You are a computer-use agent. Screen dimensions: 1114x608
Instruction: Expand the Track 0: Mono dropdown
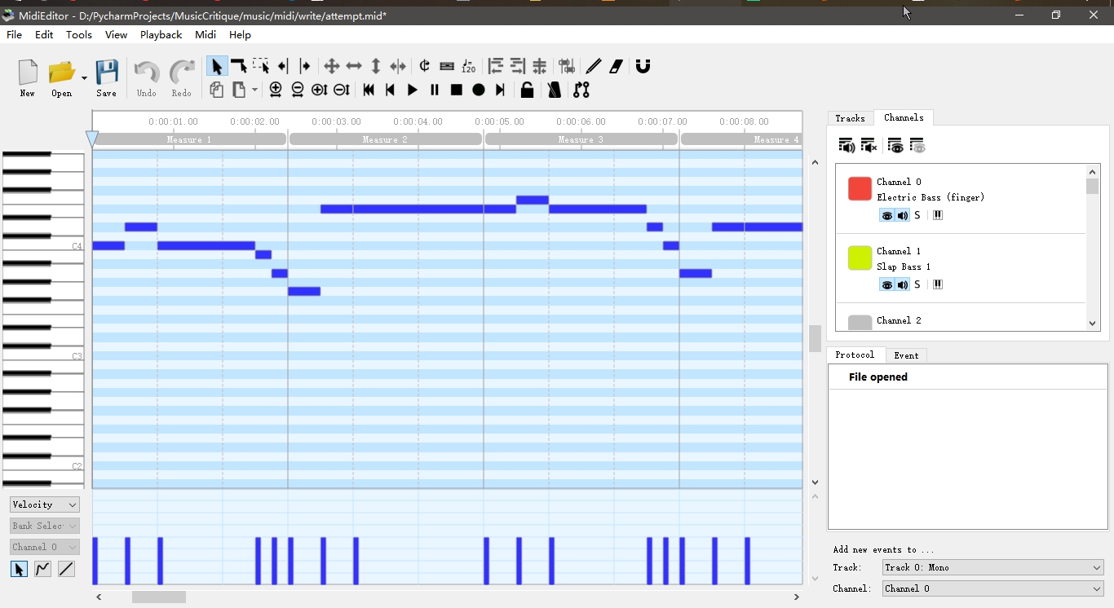click(993, 567)
